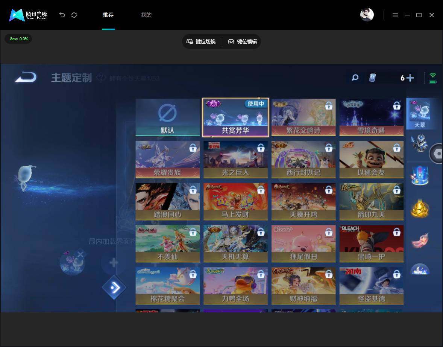Select the 繁花交响诗 theme card
Viewport: 443px width, 347px height.
[x=303, y=117]
